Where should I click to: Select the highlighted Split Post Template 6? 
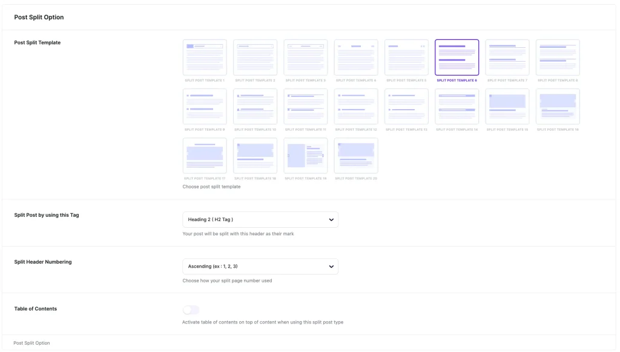coord(457,58)
